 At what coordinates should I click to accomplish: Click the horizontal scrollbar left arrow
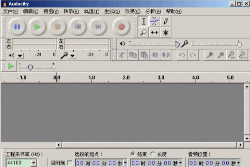point(58,145)
